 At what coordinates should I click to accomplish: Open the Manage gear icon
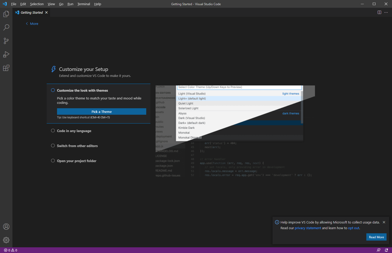pos(6,240)
